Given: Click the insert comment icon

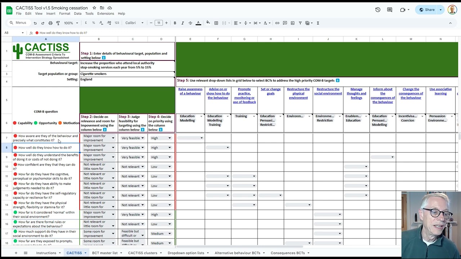Looking at the screenshot, I should pyautogui.click(x=285, y=23).
